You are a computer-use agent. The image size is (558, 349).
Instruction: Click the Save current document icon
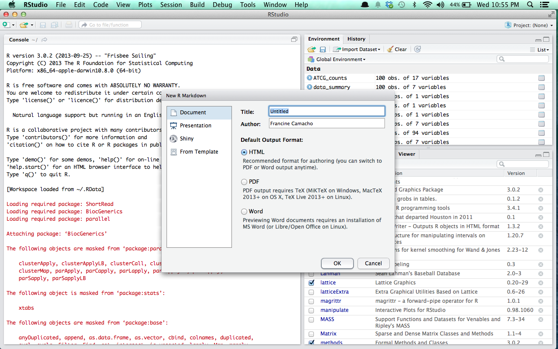[43, 25]
